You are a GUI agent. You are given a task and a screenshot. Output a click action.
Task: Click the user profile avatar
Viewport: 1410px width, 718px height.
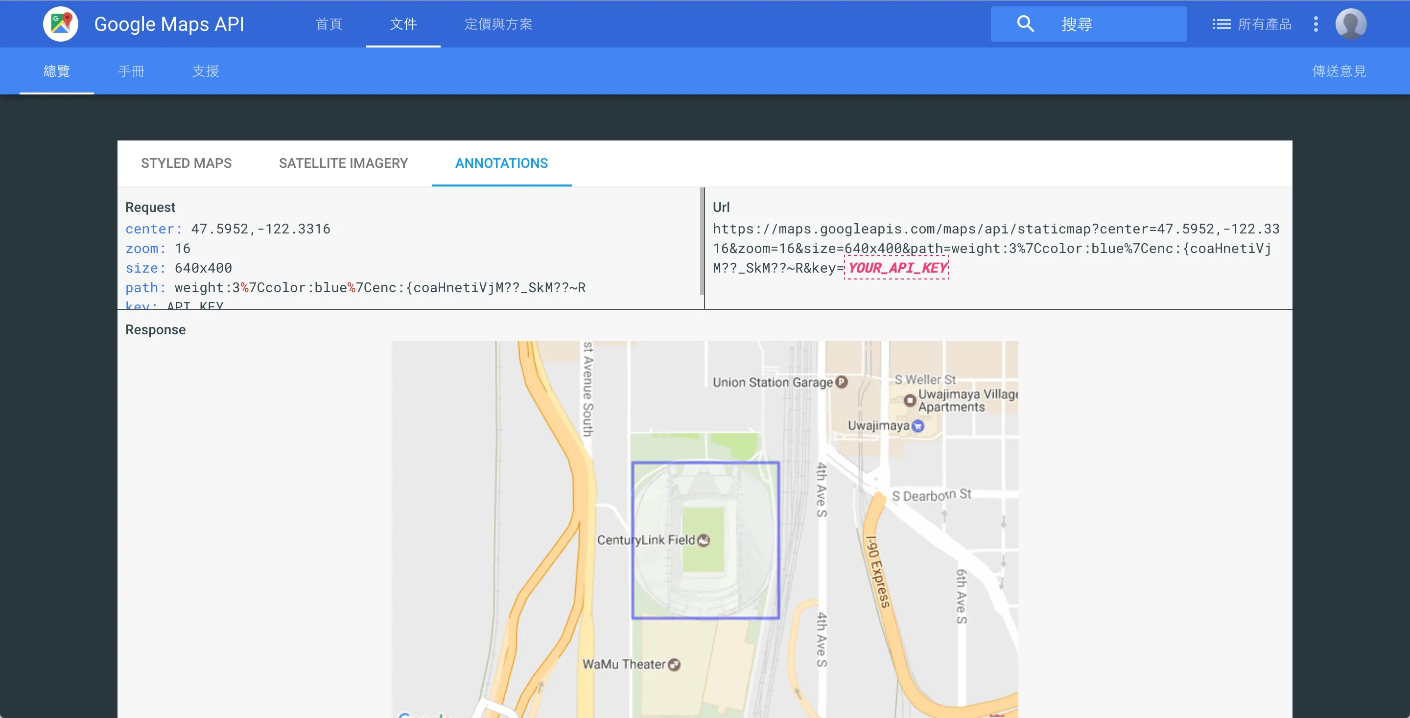click(1351, 24)
